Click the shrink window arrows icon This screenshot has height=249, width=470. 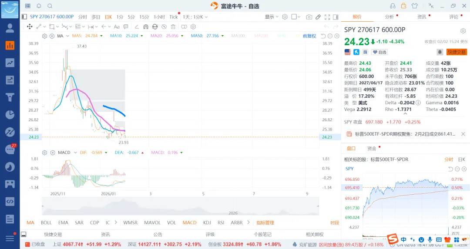(x=431, y=6)
